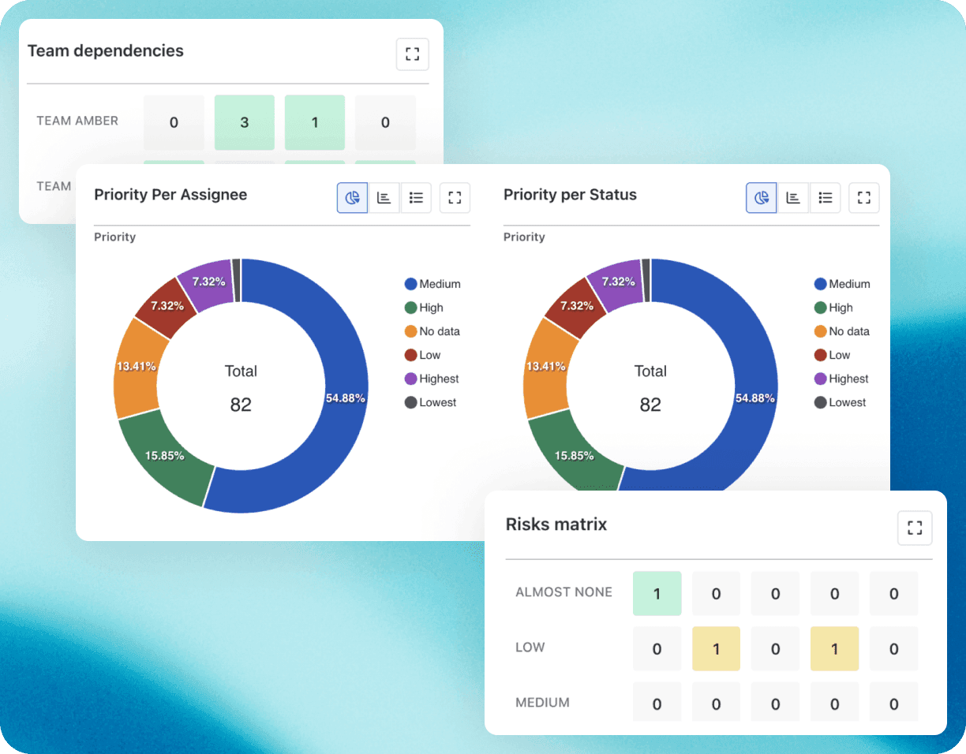Click the purple 7.32% slice in Priority per Status
The image size is (966, 754).
tap(618, 281)
